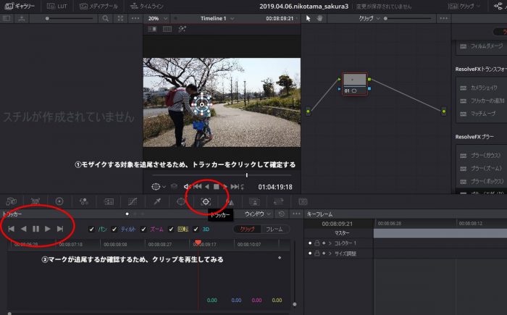Image resolution: width=507 pixels, height=315 pixels.
Task: Uncheck the ズーム (Zoom) tracking checkbox
Action: tap(143, 230)
